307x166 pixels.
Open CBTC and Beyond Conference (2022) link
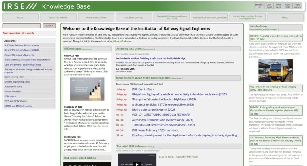pos(29,65)
